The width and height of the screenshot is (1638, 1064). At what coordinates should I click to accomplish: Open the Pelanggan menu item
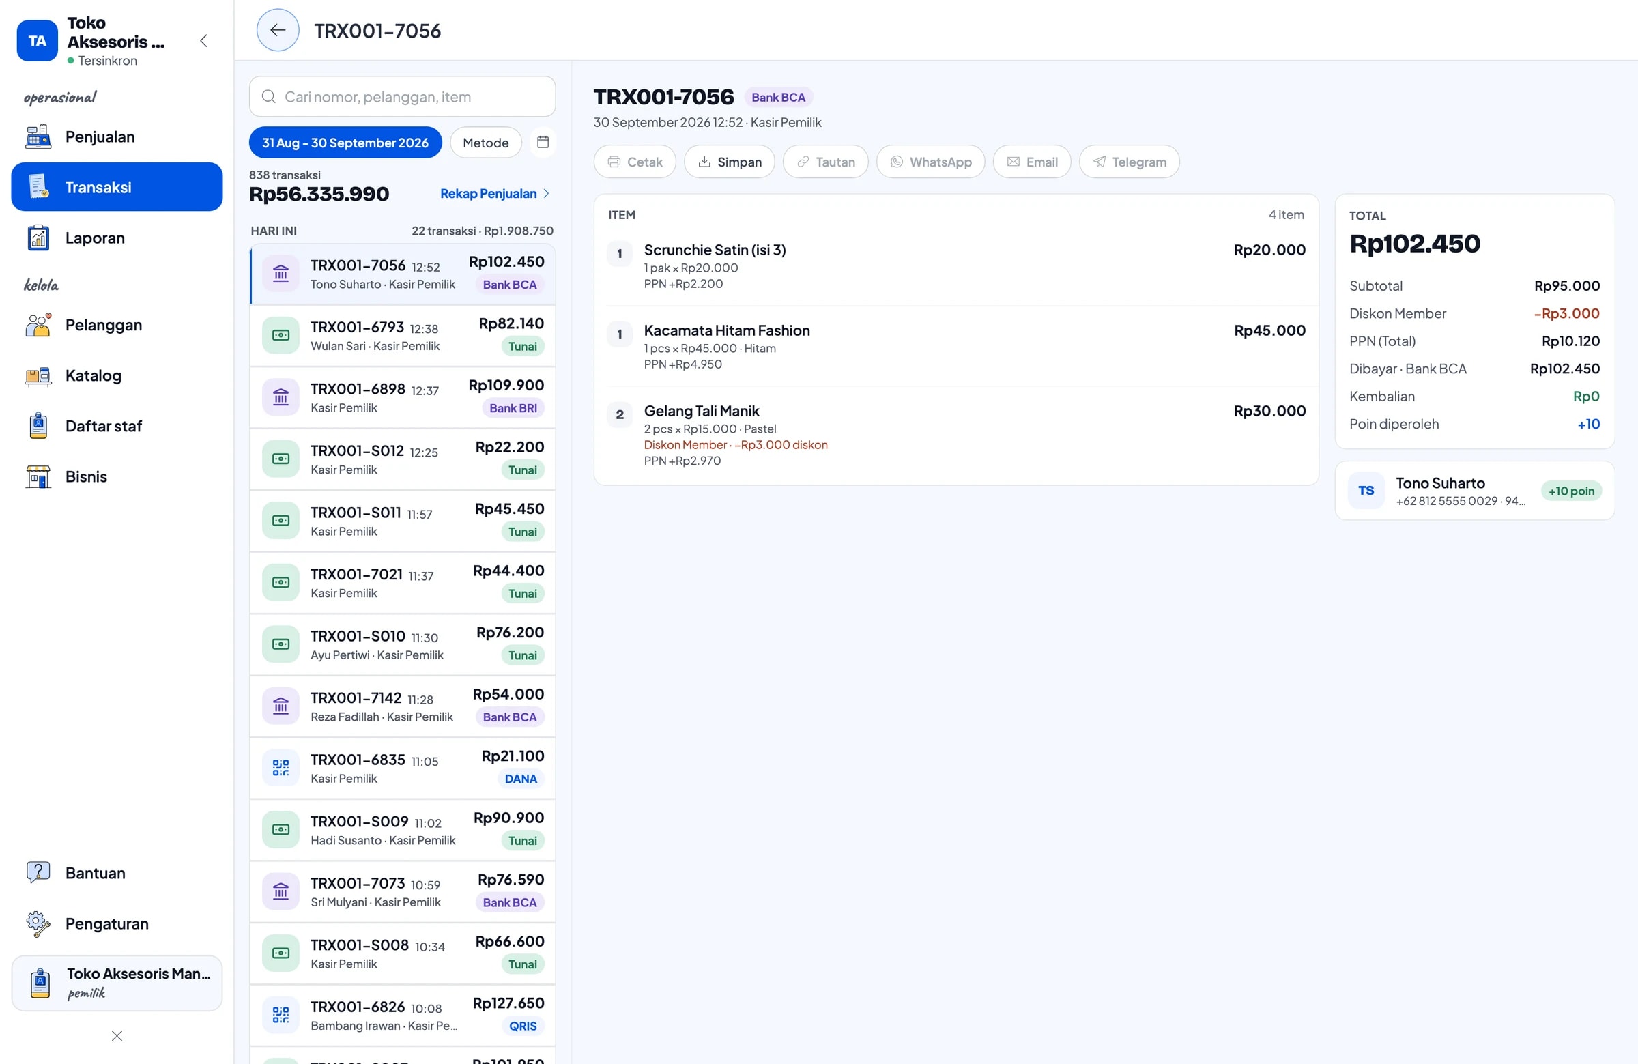[x=117, y=325]
